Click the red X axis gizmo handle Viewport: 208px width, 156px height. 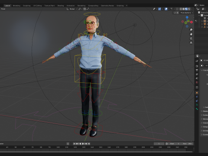(192, 22)
